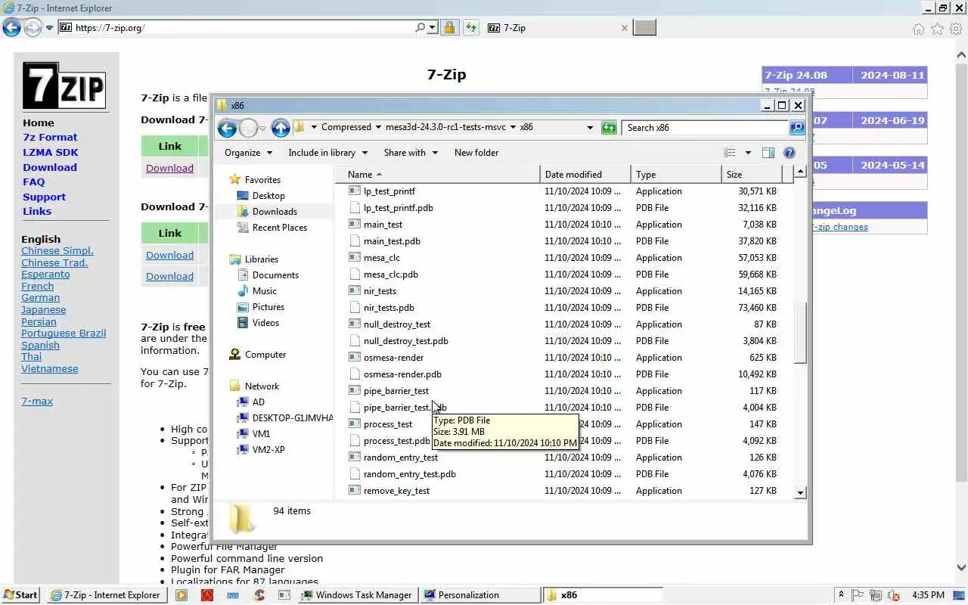Select pipe_barrier_test application file icon

pos(355,391)
